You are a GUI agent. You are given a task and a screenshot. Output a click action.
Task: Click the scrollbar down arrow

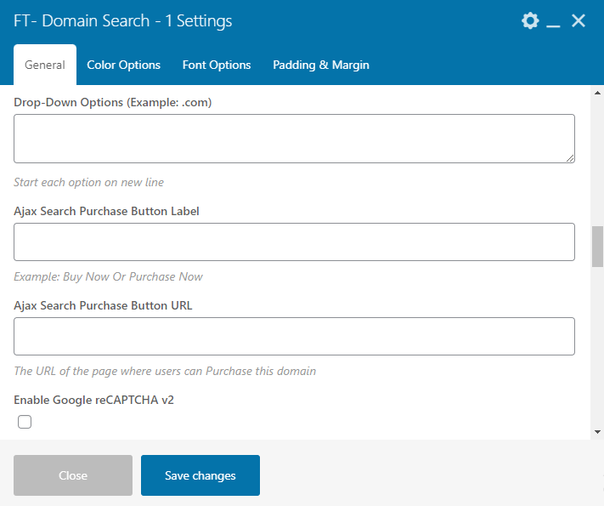(x=597, y=433)
